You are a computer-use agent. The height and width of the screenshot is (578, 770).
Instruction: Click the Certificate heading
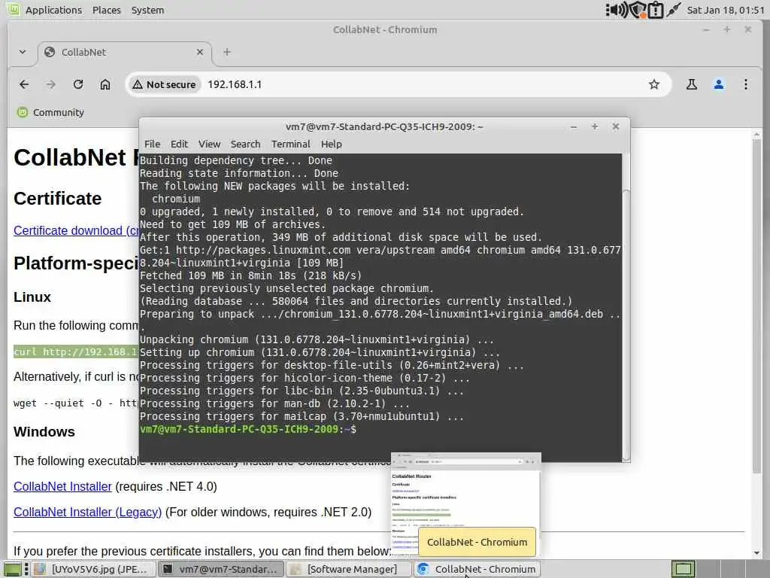pos(57,199)
